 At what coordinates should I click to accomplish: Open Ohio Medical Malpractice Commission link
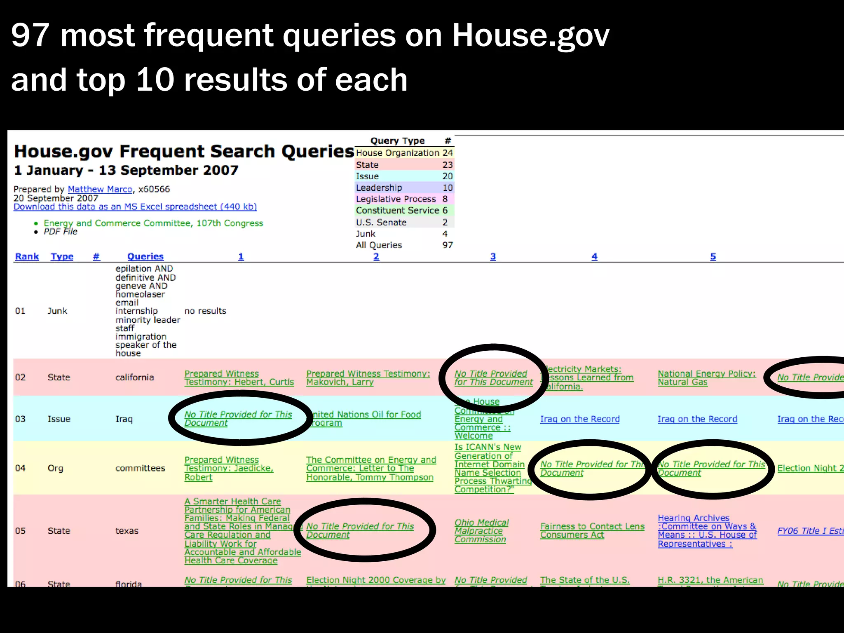click(482, 531)
